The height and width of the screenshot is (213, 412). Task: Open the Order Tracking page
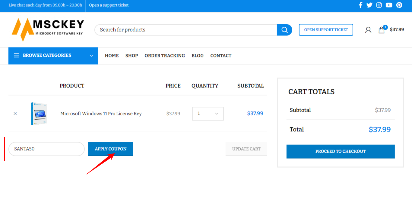point(165,56)
